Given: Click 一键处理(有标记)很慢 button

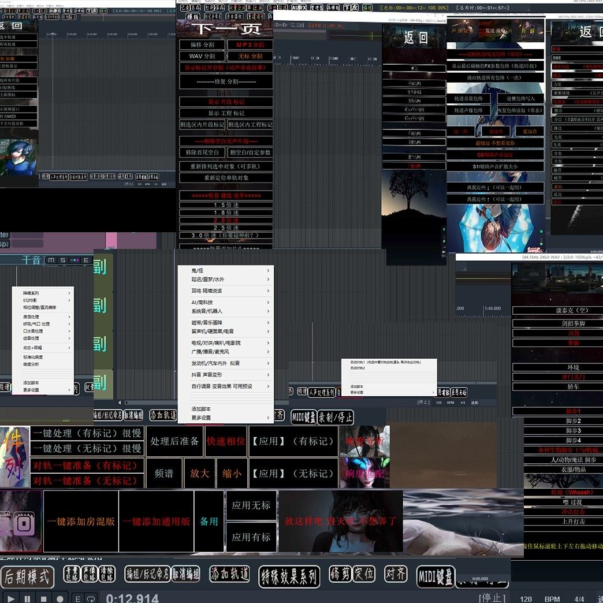Looking at the screenshot, I should click(x=87, y=433).
